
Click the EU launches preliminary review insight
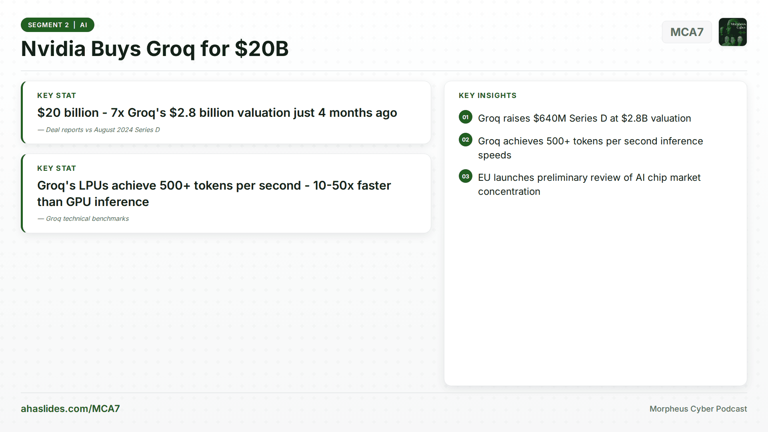coord(589,184)
